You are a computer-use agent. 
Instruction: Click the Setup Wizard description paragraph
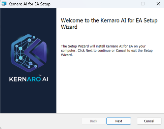107,51
